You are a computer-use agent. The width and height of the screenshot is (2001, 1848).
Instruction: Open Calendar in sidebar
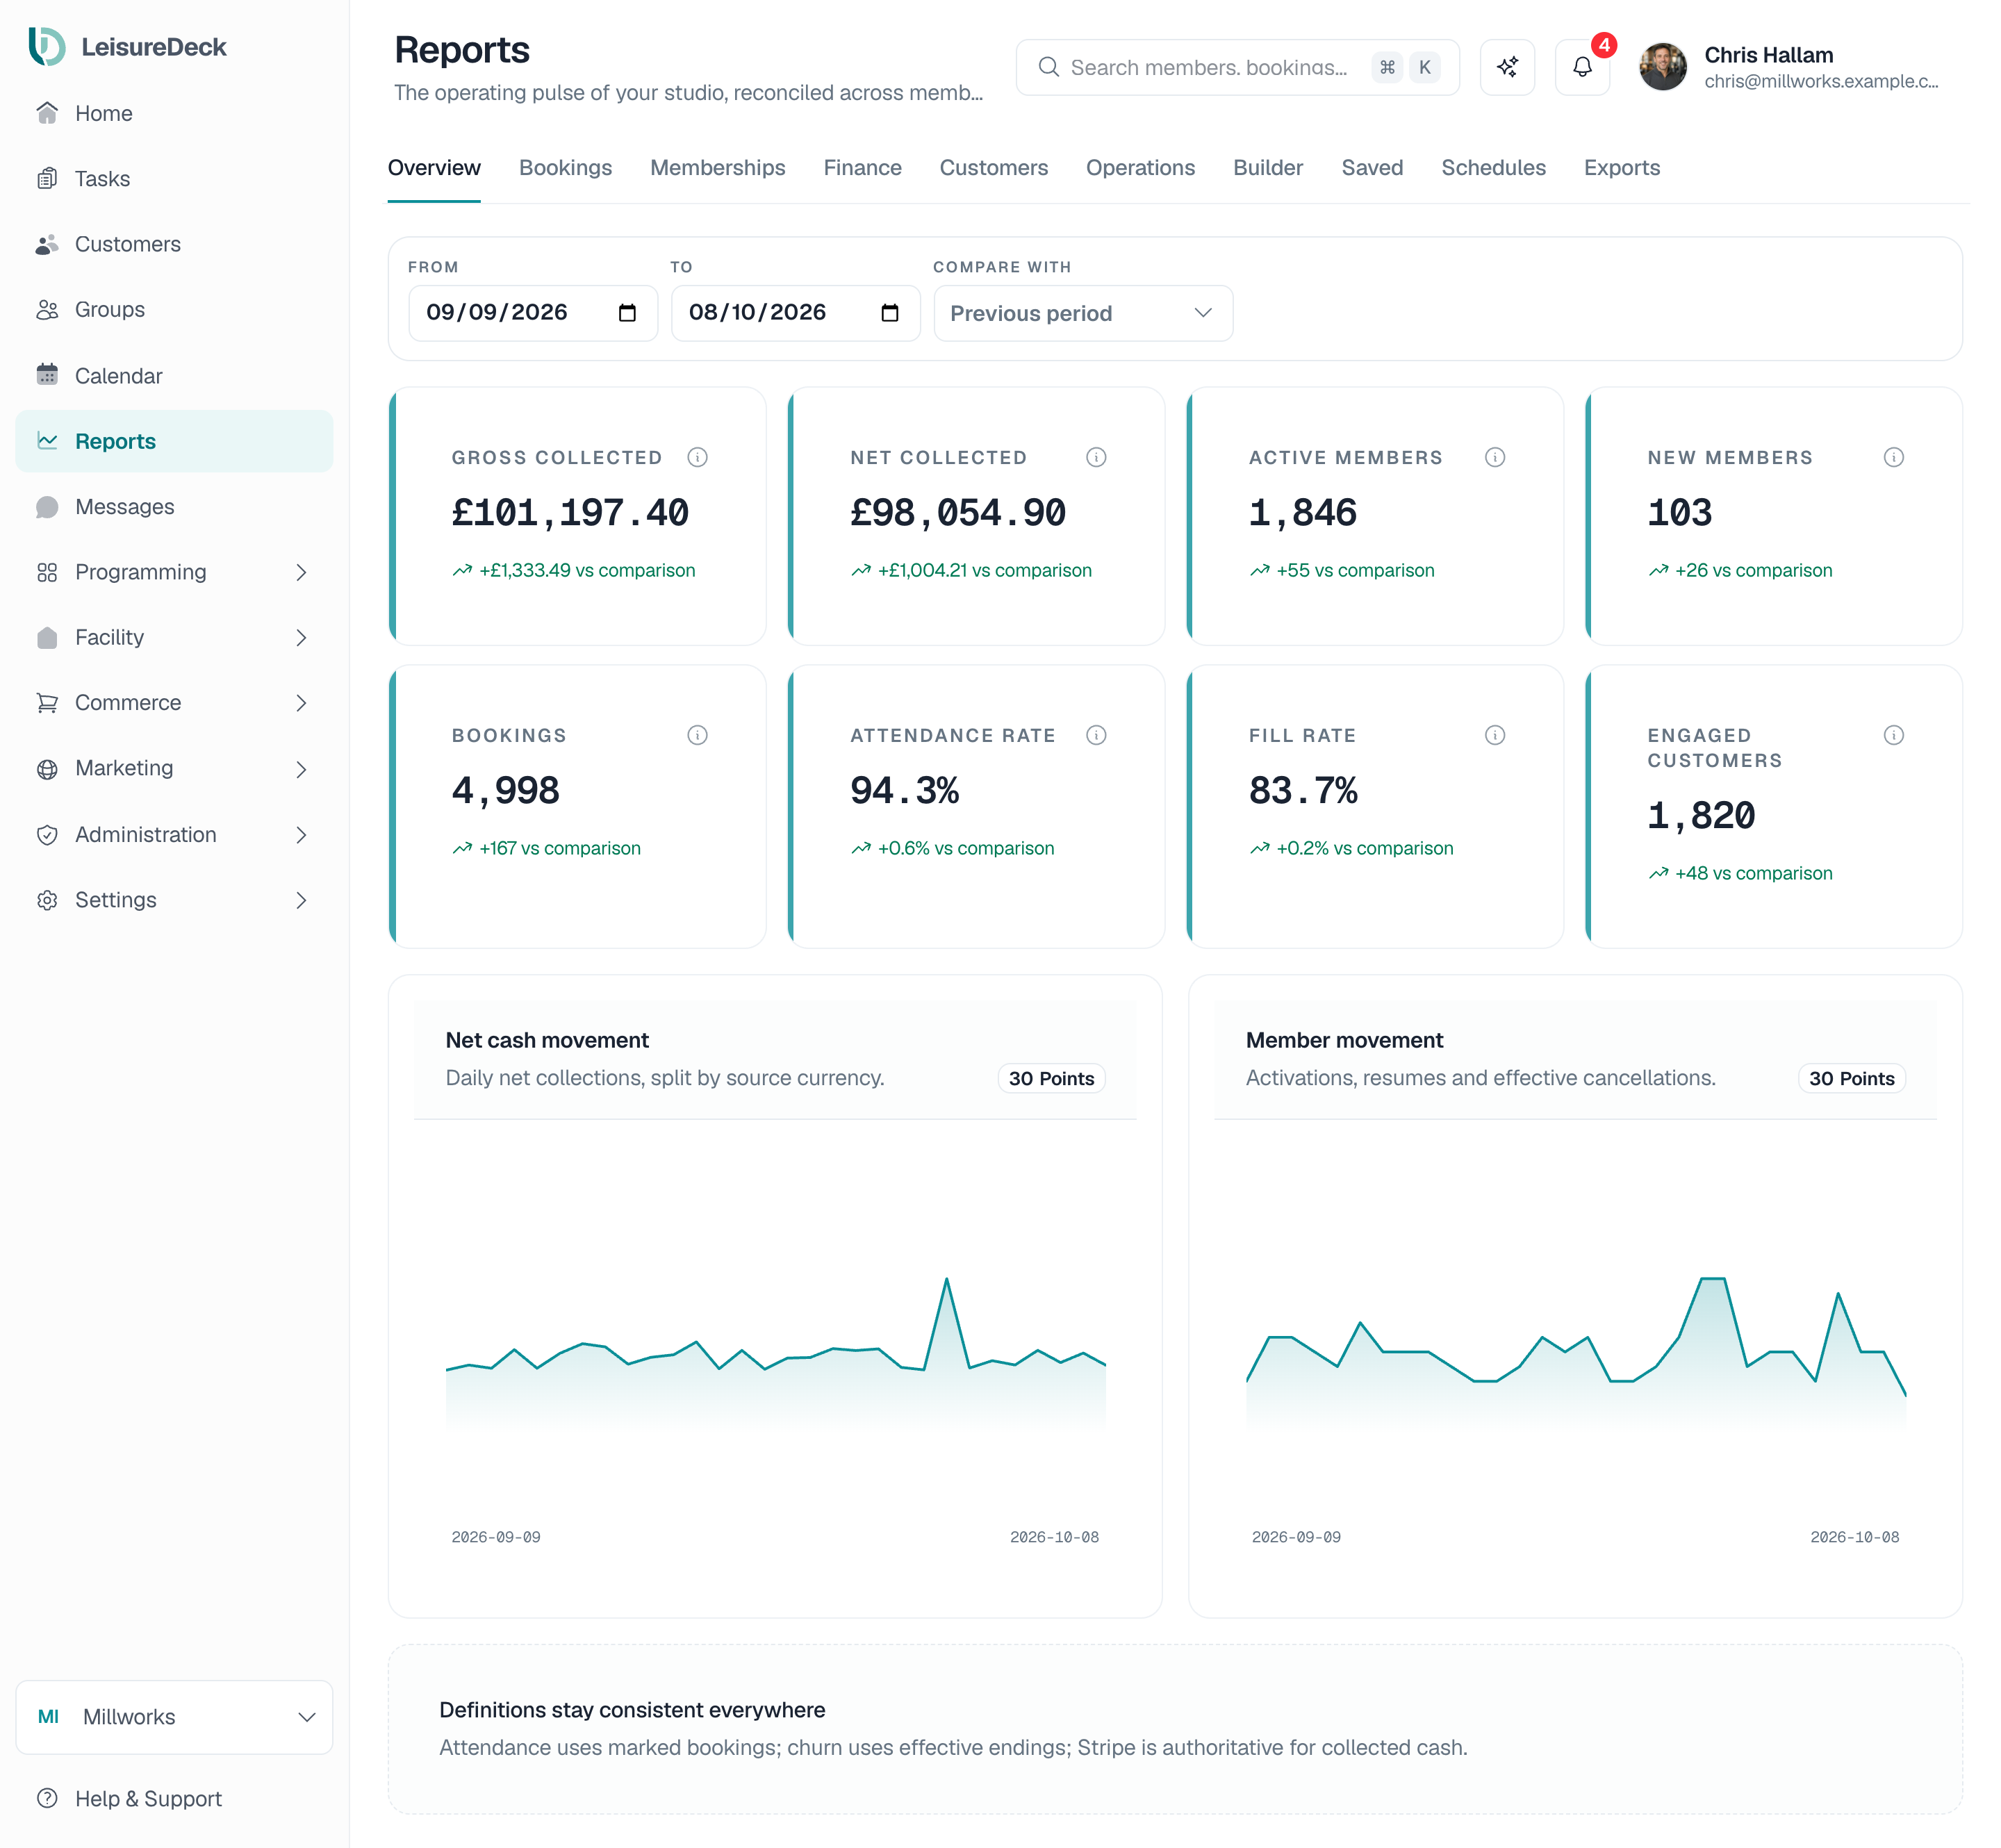tap(174, 375)
